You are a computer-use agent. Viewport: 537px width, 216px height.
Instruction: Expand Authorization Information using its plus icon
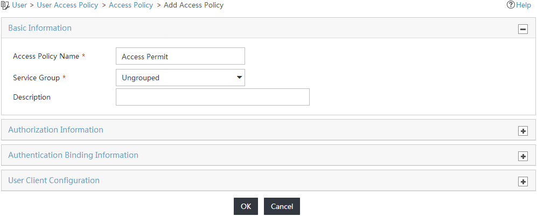[x=522, y=131]
